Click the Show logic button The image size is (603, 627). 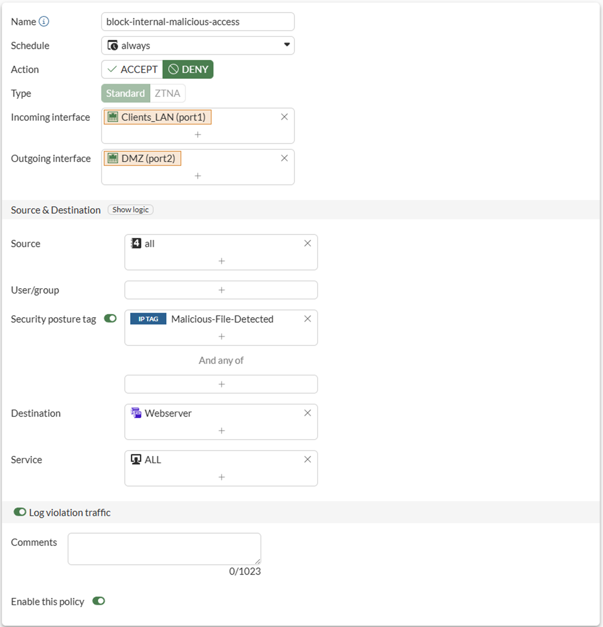pyautogui.click(x=130, y=210)
